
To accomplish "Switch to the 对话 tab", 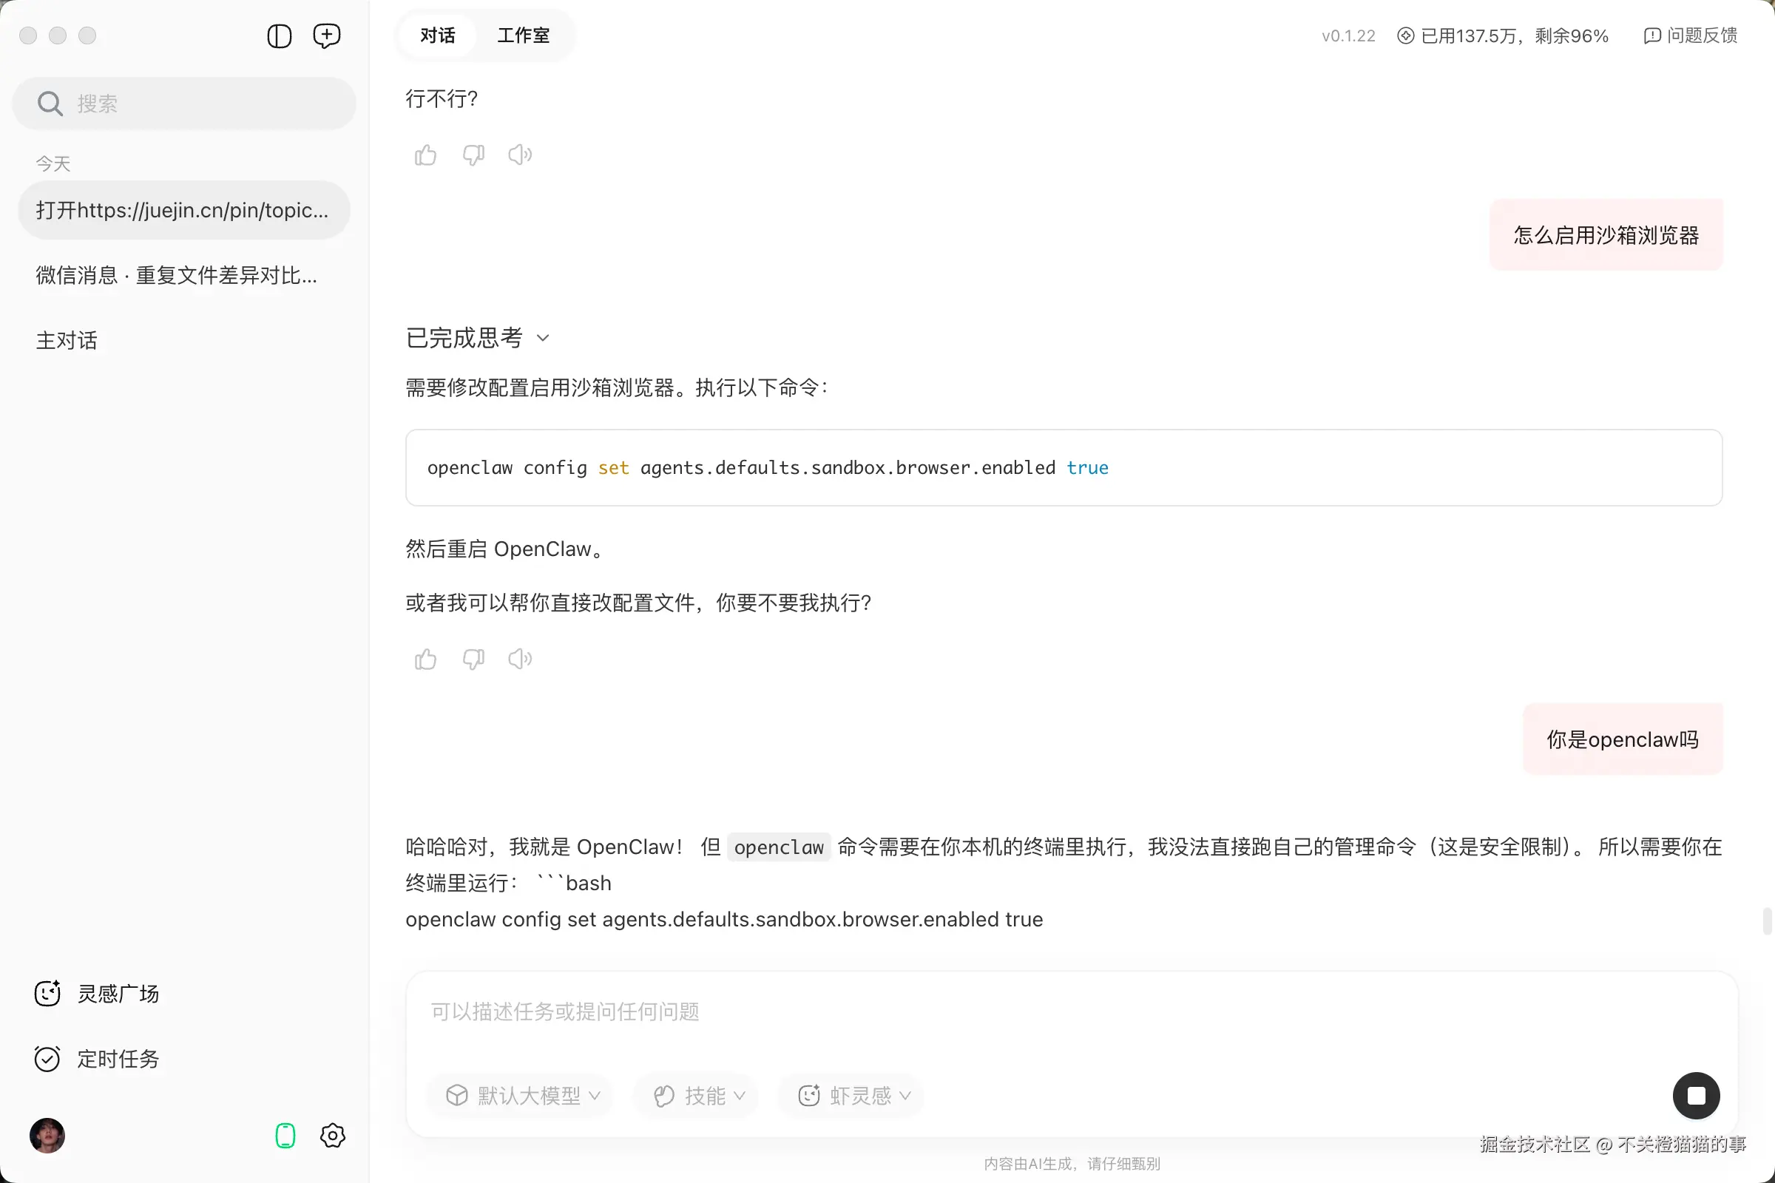I will pyautogui.click(x=438, y=35).
